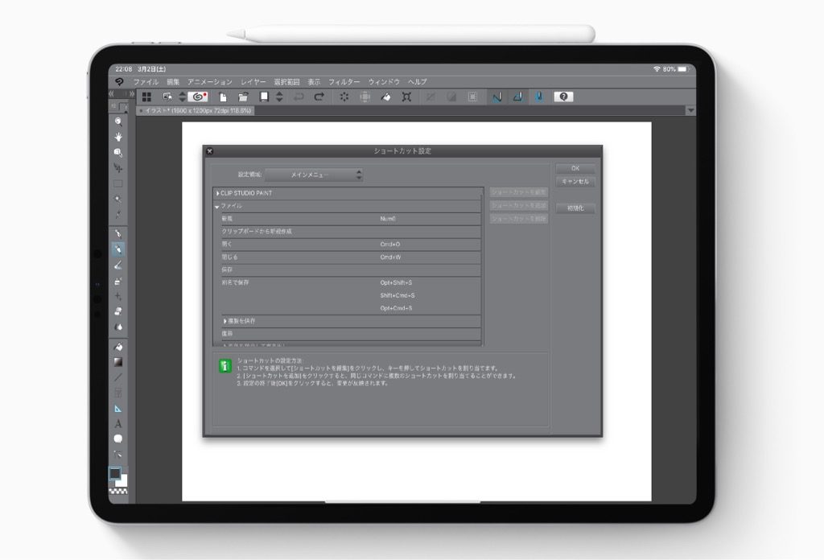Select the Eyedropper tool
Image resolution: width=824 pixels, height=560 pixels.
(x=118, y=215)
